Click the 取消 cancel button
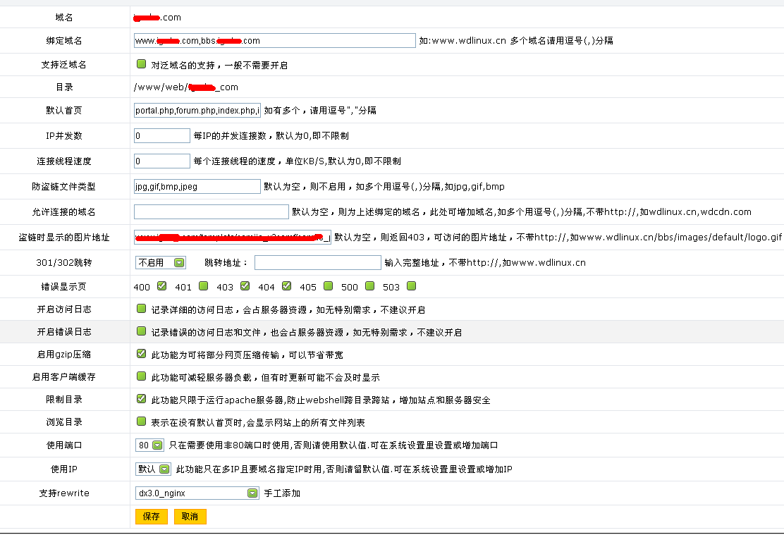The image size is (784, 535). click(x=190, y=517)
